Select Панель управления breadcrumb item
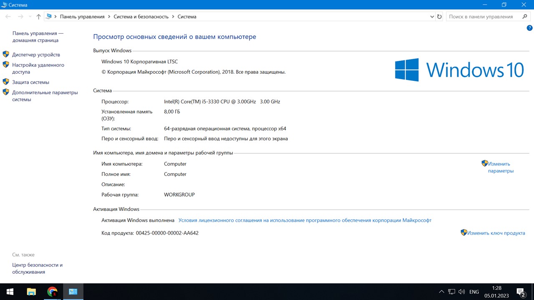 click(82, 17)
